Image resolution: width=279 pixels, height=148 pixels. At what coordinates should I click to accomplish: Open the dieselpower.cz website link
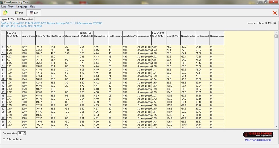[x=258, y=140]
